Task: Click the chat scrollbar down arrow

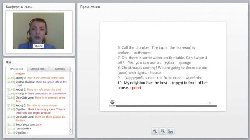Action: 70,133
